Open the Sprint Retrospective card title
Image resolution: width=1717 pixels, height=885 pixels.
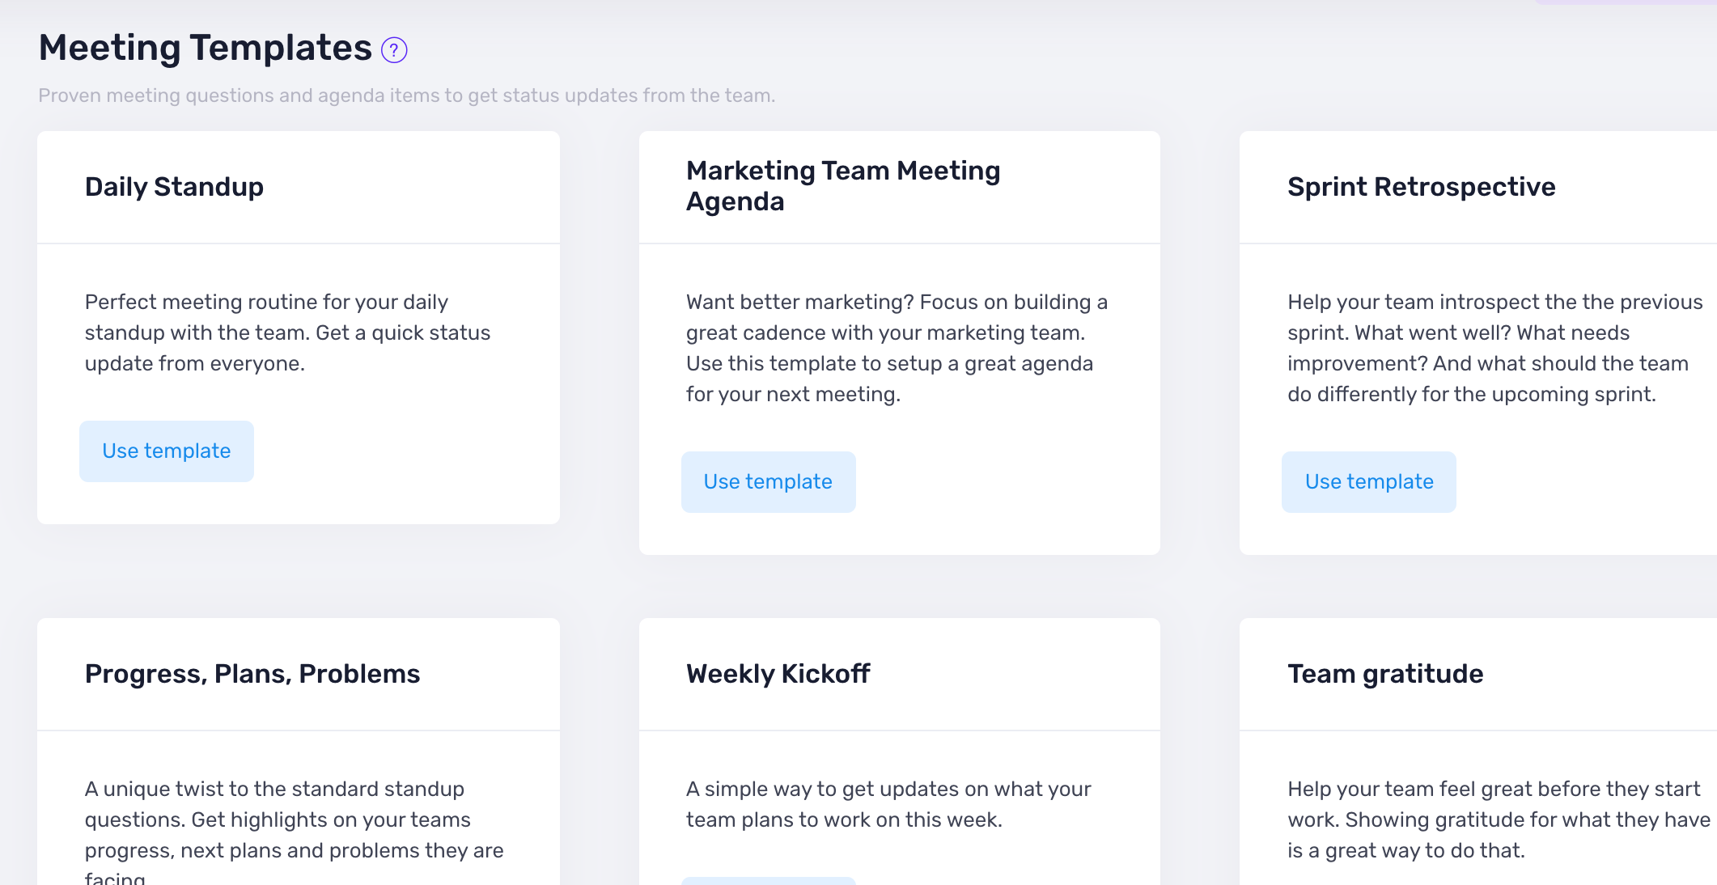coord(1421,187)
